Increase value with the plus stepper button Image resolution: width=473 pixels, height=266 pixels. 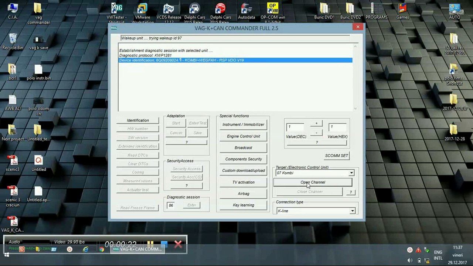coord(316,123)
